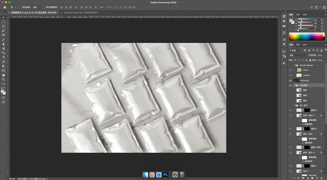327x180 pixels.
Task: Open the 填充 fill dropdown arrow
Action: [x=325, y=60]
